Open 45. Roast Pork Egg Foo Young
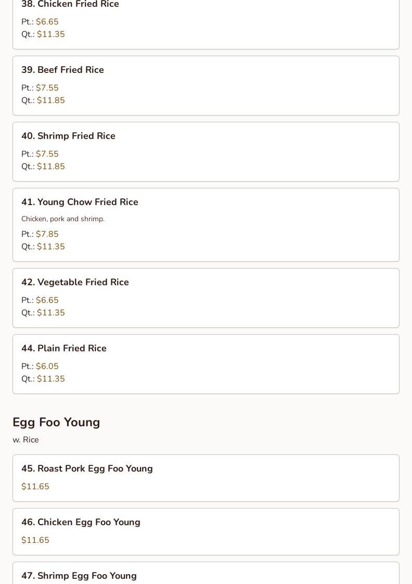Image resolution: width=412 pixels, height=584 pixels. [x=87, y=469]
